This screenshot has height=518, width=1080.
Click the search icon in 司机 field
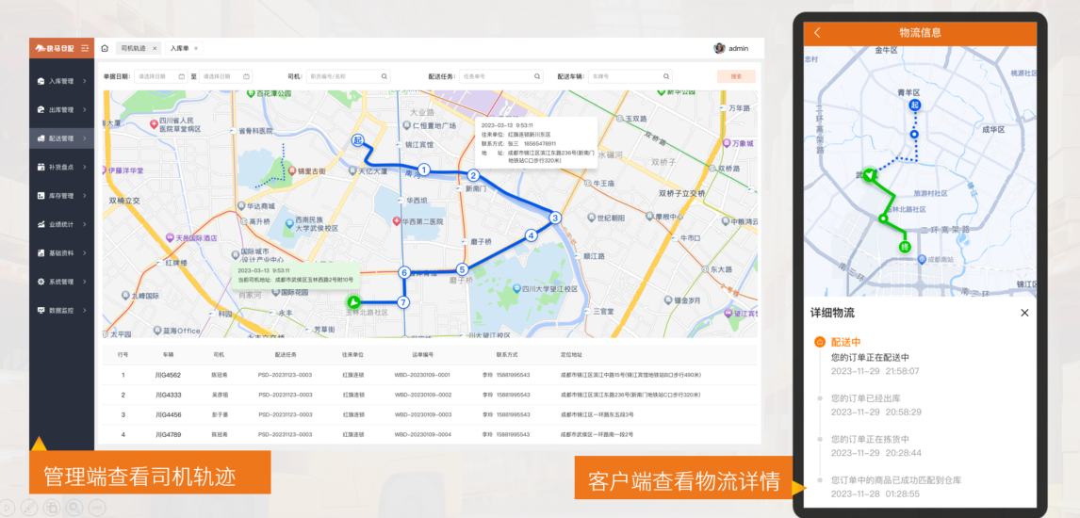click(385, 76)
